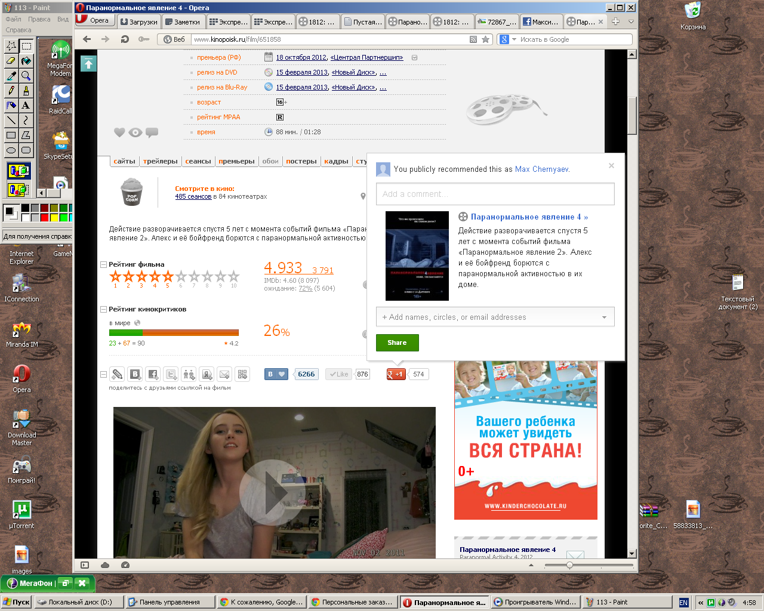Choose the Pencil tool in Paint
Viewport: 764px width, 611px height.
click(11, 91)
